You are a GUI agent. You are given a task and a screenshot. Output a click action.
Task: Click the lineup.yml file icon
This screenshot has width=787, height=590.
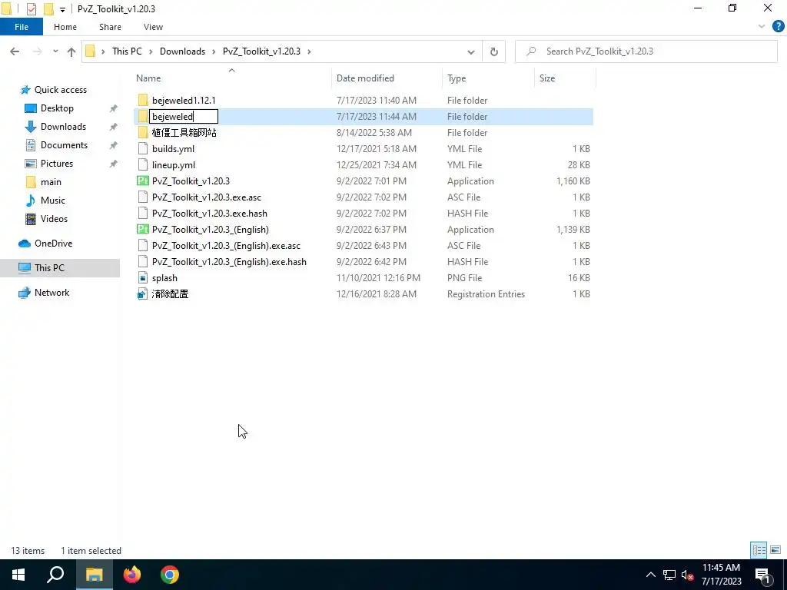pos(143,165)
